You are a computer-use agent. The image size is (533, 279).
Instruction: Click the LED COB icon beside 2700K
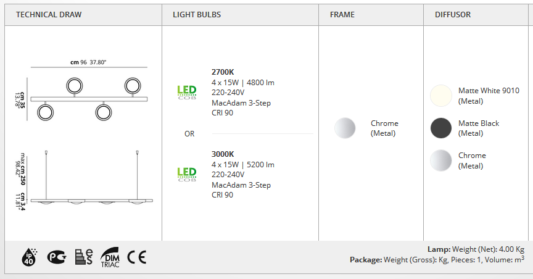click(187, 92)
